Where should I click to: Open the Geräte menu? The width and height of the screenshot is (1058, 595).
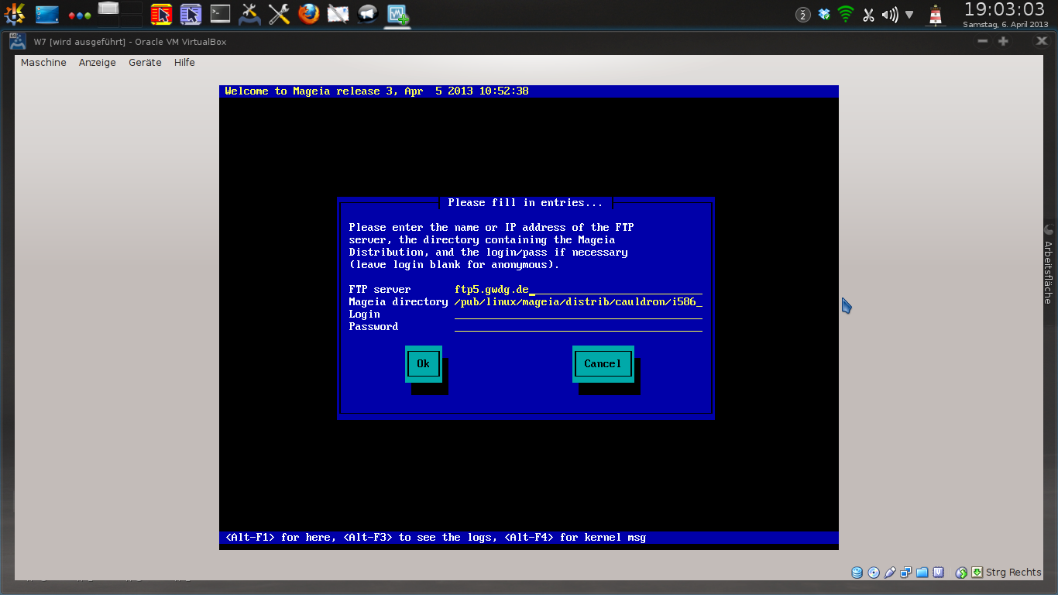pyautogui.click(x=145, y=63)
